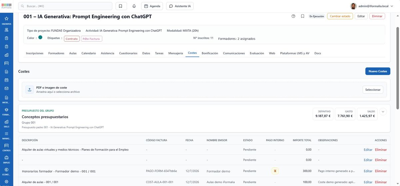Switch to the Web tab
This screenshot has height=186, width=400.
coord(272,53)
